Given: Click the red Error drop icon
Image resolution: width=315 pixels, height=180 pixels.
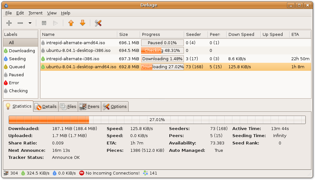Looking at the screenshot, I should (x=6, y=83).
